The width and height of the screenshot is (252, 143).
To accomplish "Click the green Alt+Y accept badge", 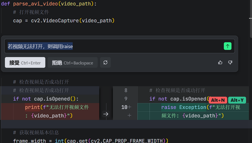I will click(x=237, y=100).
